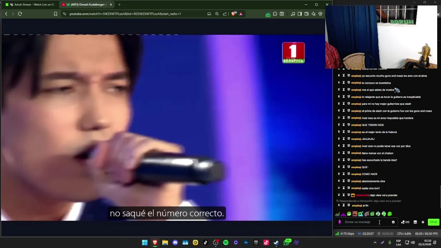The height and width of the screenshot is (248, 441).
Task: Toggle the browser sidebar panel
Action: pos(300,14)
